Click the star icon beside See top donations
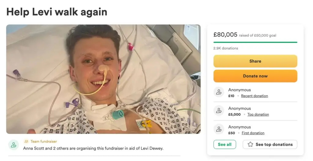The width and height of the screenshot is (313, 161). click(x=250, y=144)
